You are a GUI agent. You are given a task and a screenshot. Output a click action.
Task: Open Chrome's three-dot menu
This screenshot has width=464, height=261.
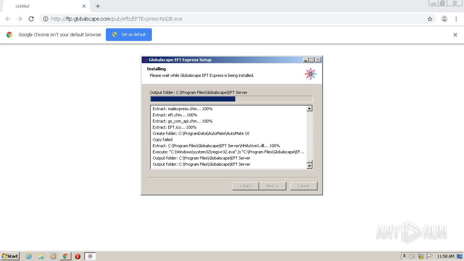click(456, 19)
